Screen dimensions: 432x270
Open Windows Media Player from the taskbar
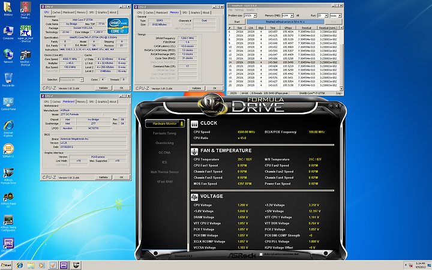(41, 265)
